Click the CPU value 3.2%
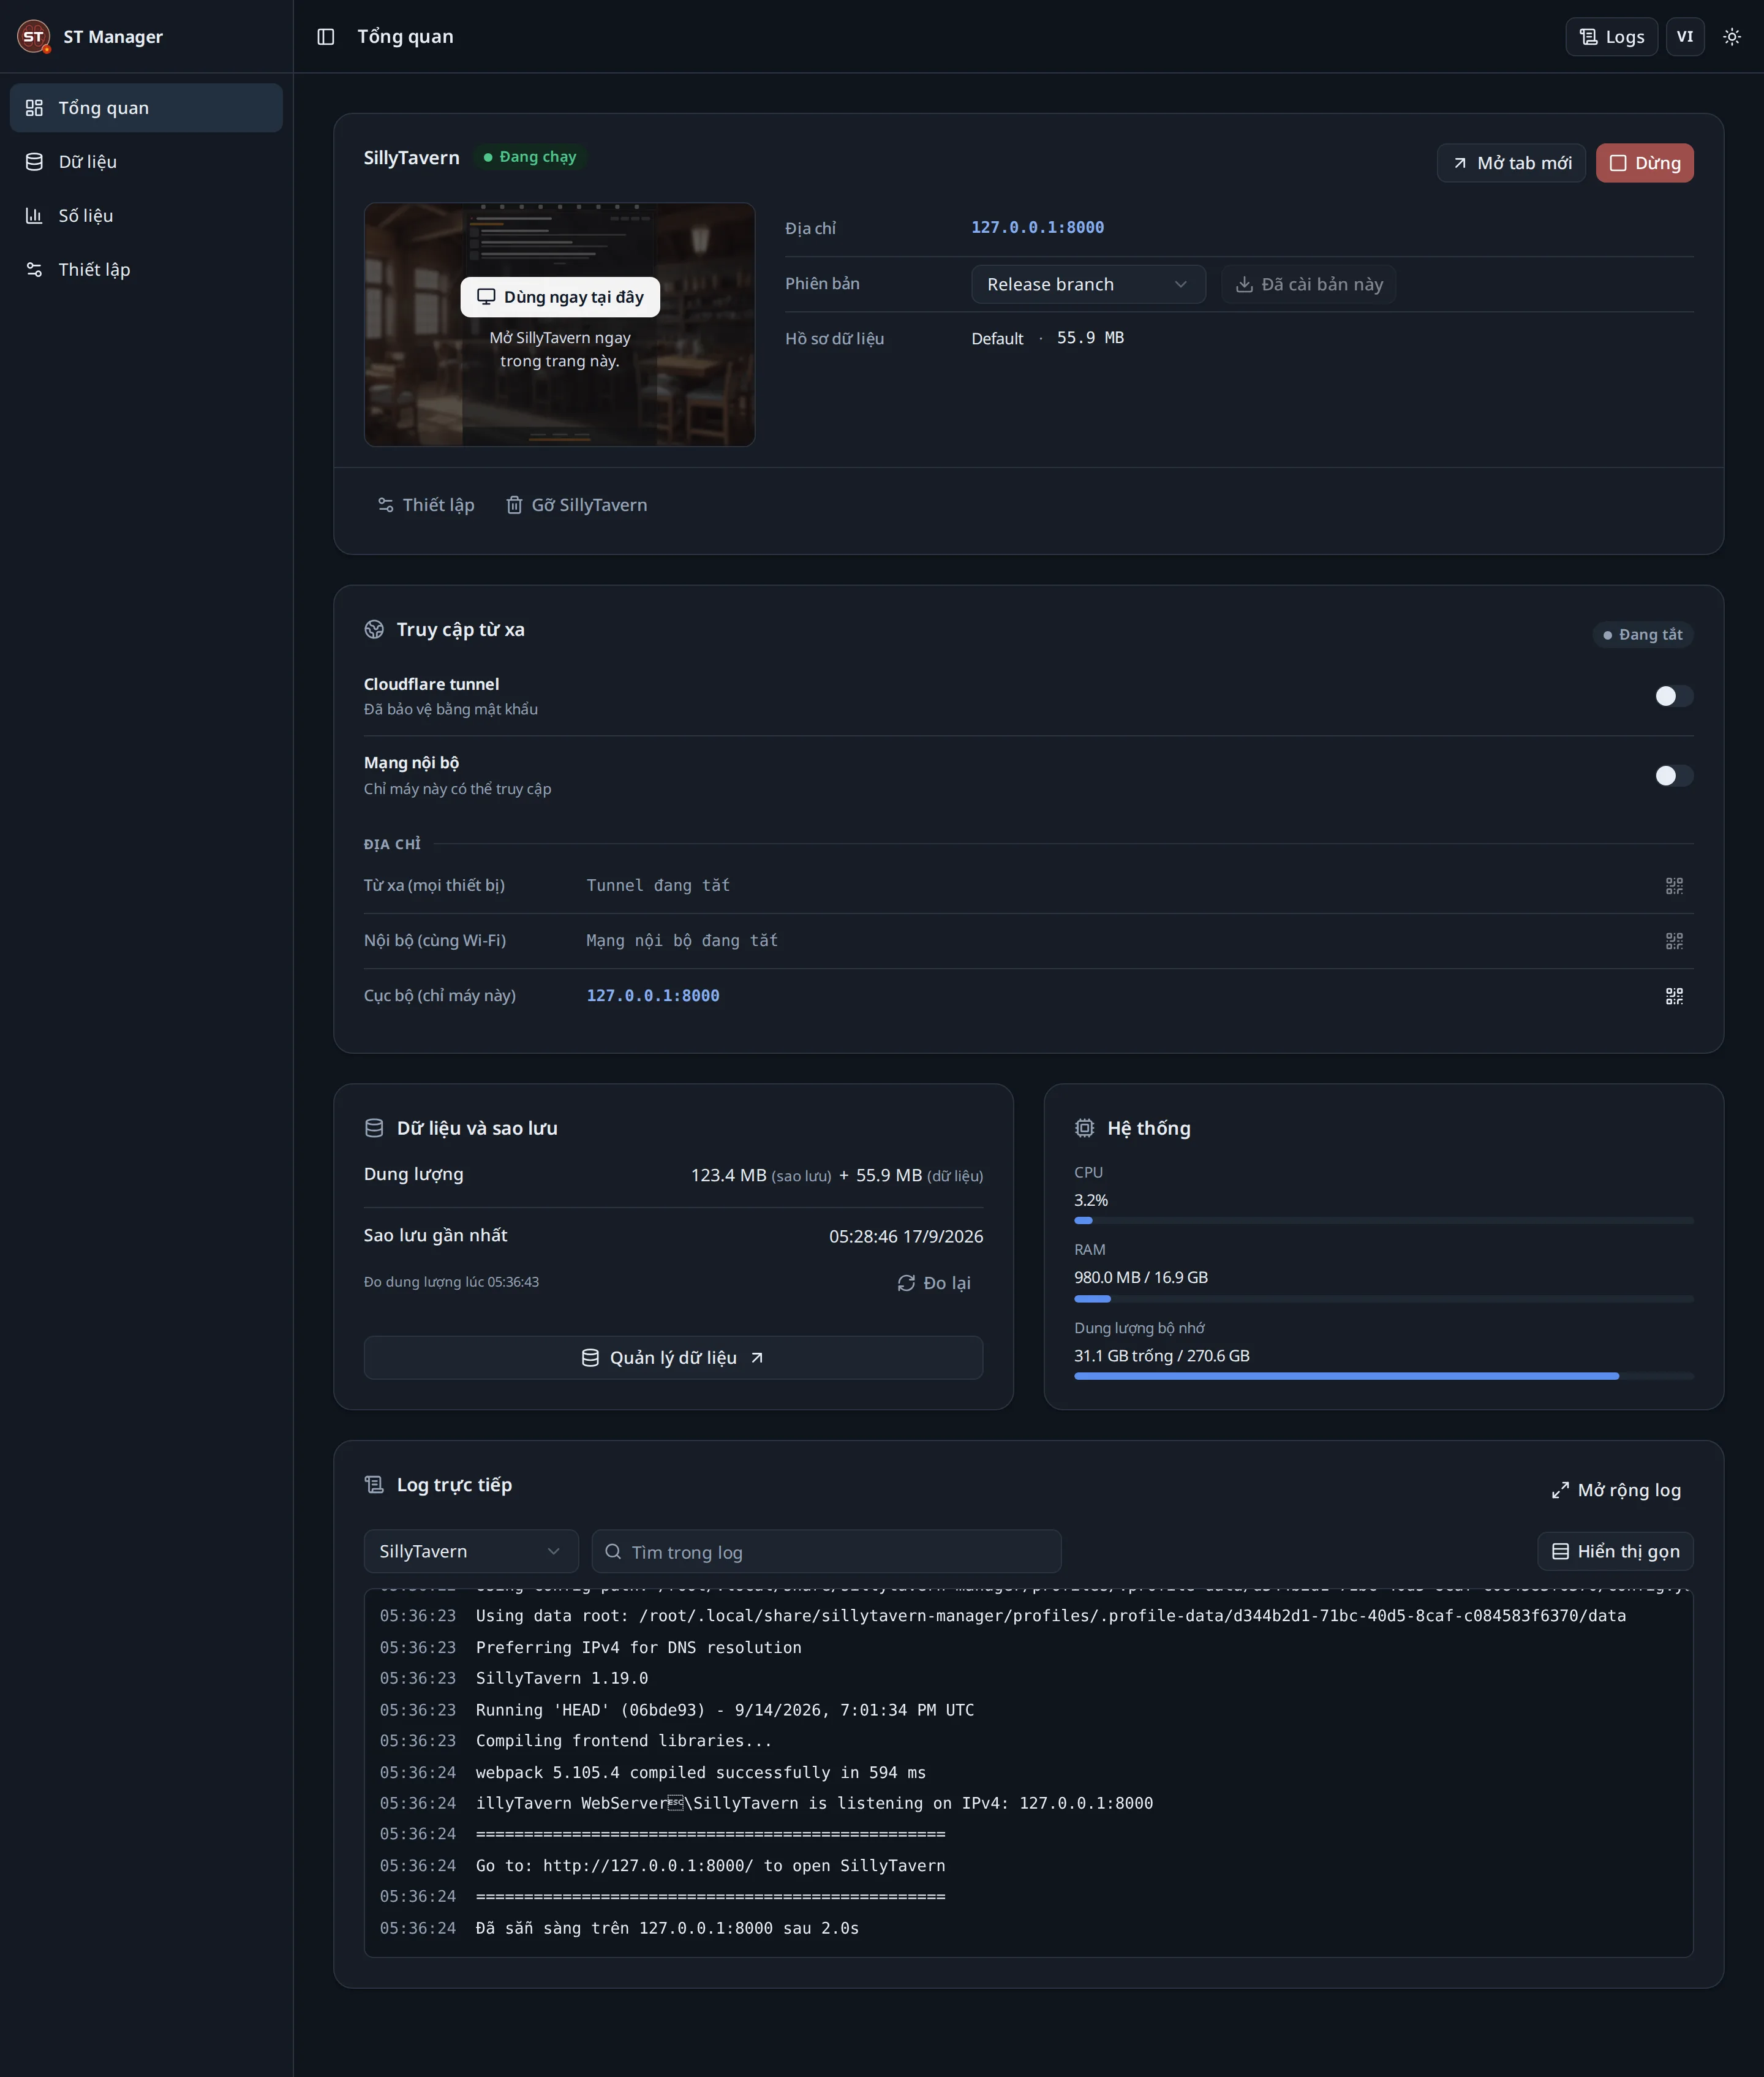1764x2077 pixels. coord(1091,1201)
